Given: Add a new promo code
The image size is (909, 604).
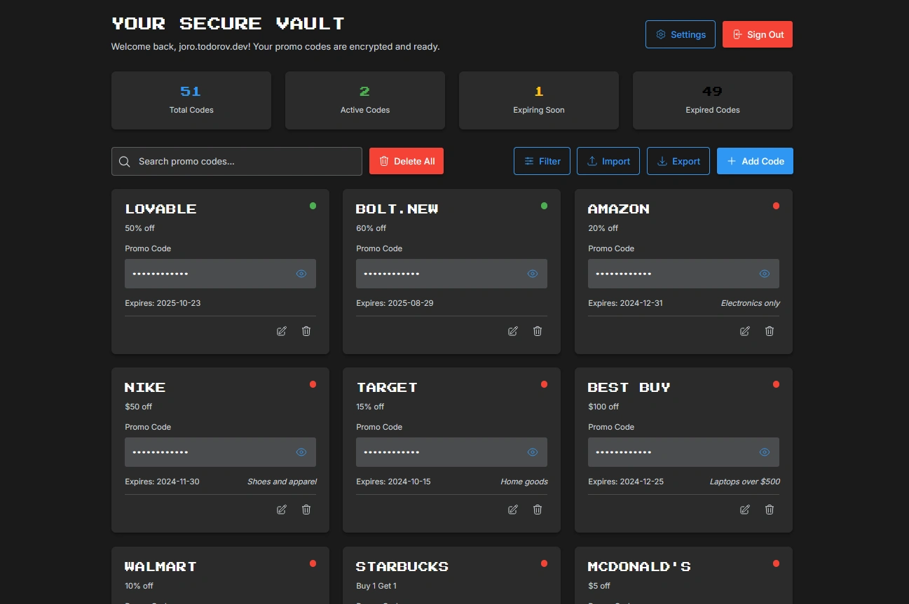Looking at the screenshot, I should pos(755,161).
